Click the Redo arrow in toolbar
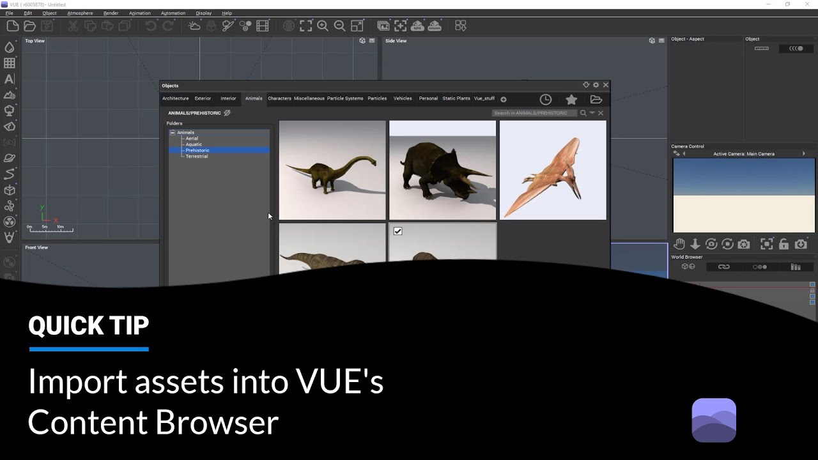Screen dimensions: 818x460 [168, 26]
